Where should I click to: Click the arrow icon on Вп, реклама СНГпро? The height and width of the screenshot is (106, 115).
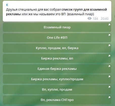pyautogui.click(x=109, y=97)
